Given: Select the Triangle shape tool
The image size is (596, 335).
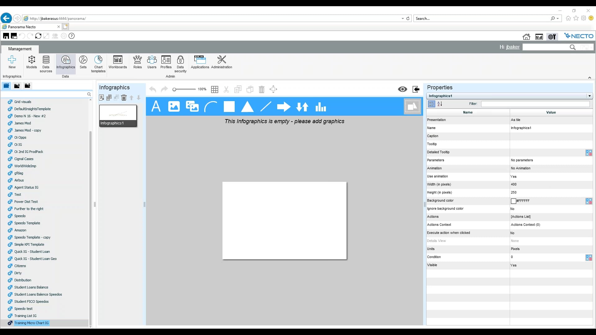Looking at the screenshot, I should [247, 106].
